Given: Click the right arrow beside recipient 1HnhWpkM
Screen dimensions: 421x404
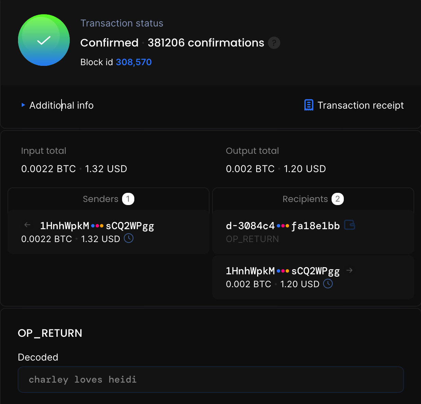Looking at the screenshot, I should coord(350,270).
